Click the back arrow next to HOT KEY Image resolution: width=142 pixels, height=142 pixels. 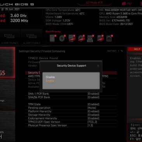pos(122,51)
